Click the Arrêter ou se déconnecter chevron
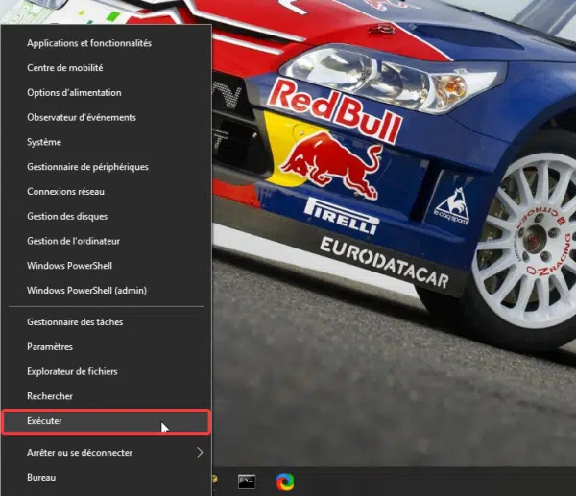The height and width of the screenshot is (496, 576). click(x=200, y=453)
